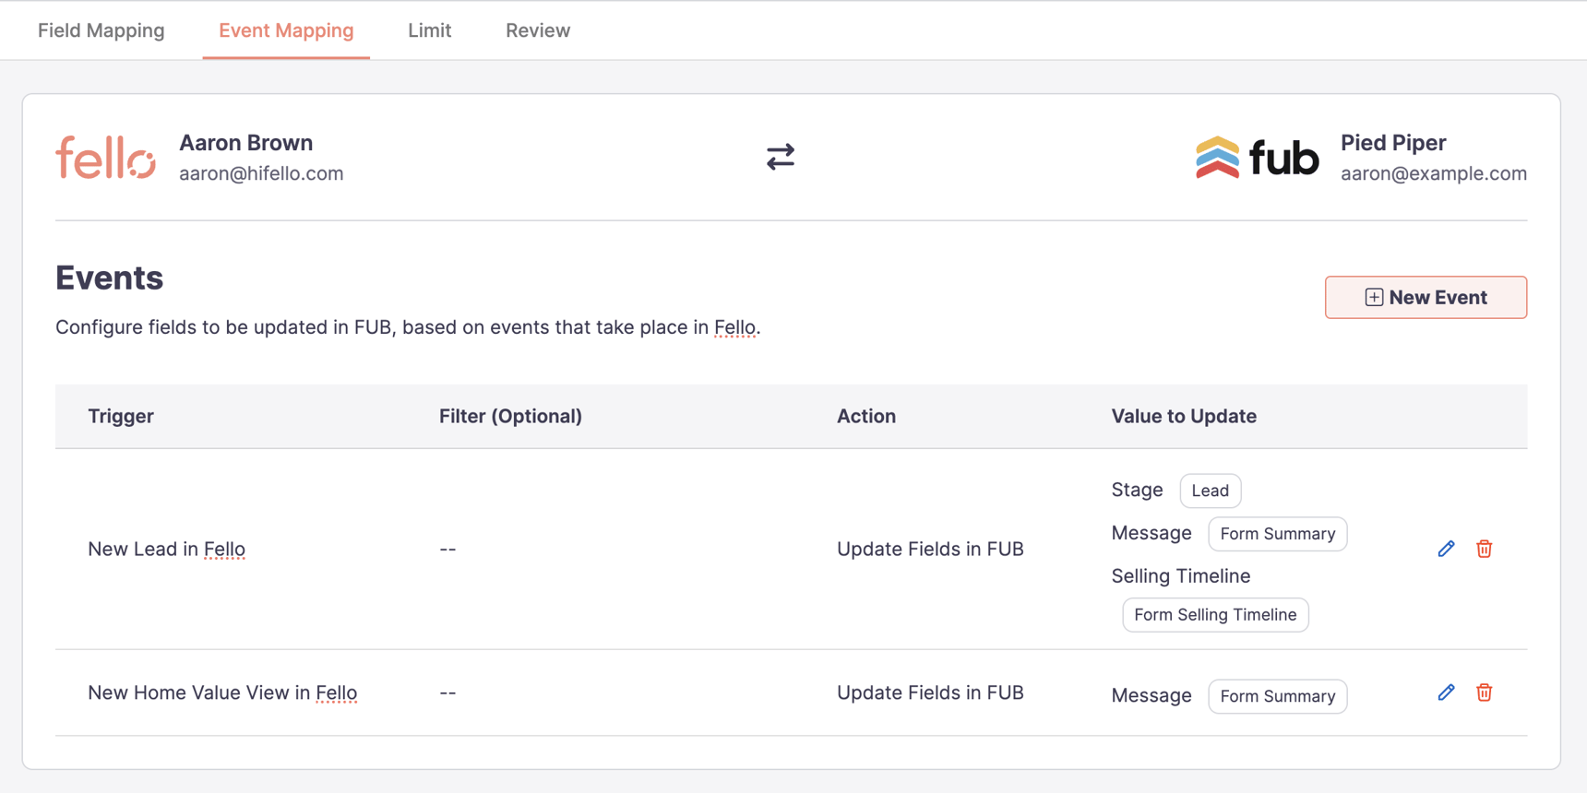Click Form Summary chip in New Lead row
The height and width of the screenshot is (793, 1587).
1277,534
